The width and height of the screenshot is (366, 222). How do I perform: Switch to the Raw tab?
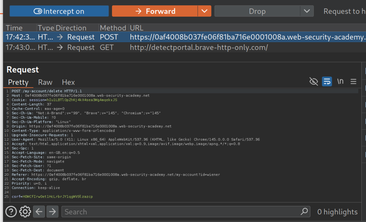click(x=45, y=82)
